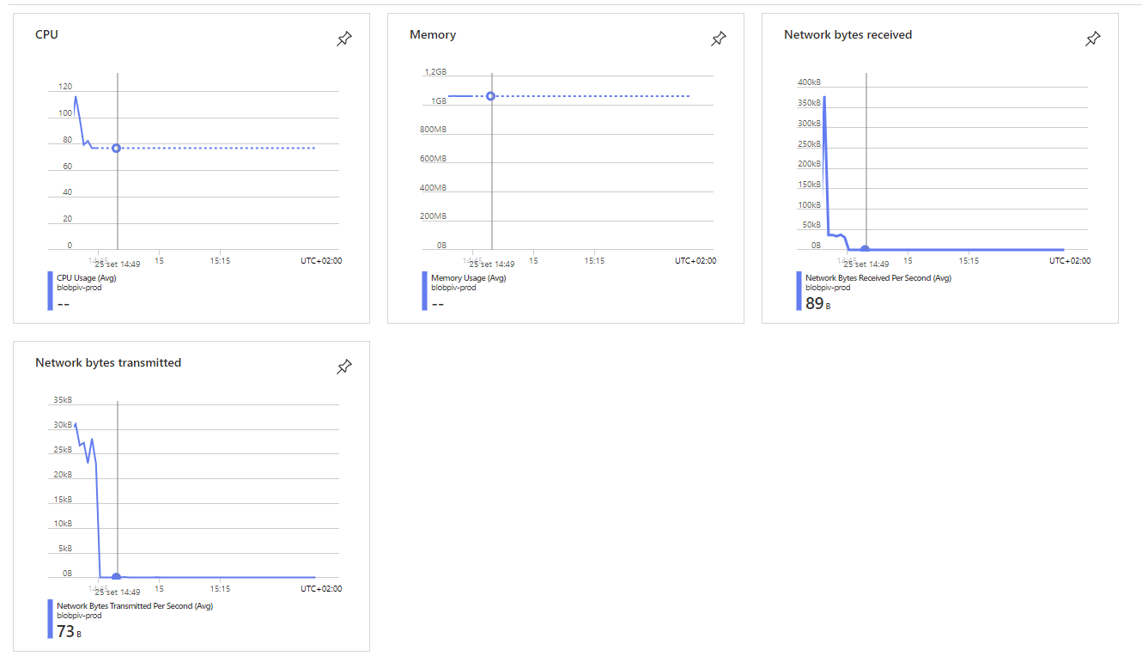
Task: Select the Memory Usage (Avg) legend entry
Action: point(468,278)
